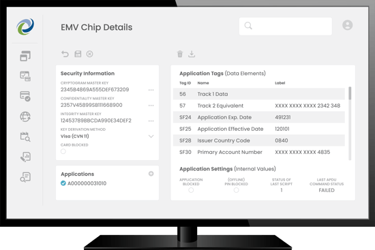Click the add application plus icon
375x250 pixels.
(151, 174)
